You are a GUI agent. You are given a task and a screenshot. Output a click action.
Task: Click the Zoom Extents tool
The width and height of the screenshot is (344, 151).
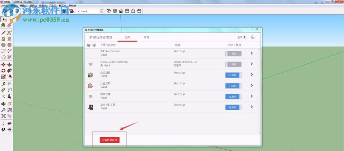pyautogui.click(x=3, y=116)
